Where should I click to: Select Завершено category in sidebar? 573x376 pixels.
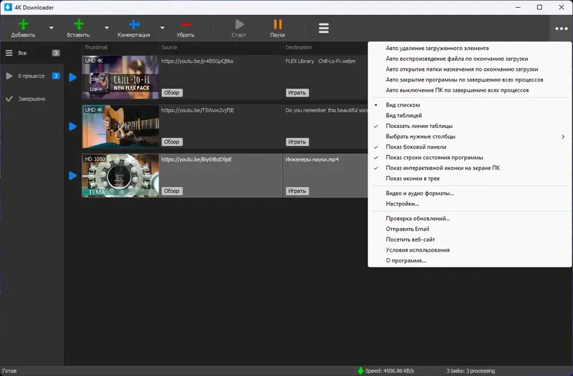pos(32,99)
